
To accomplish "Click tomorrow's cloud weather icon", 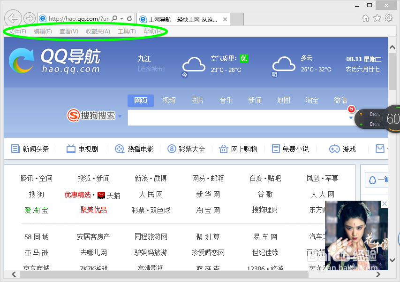I will (284, 64).
